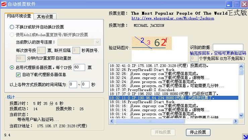Click the log list scroll up arrow
The image size is (248, 140).
click(241, 66)
